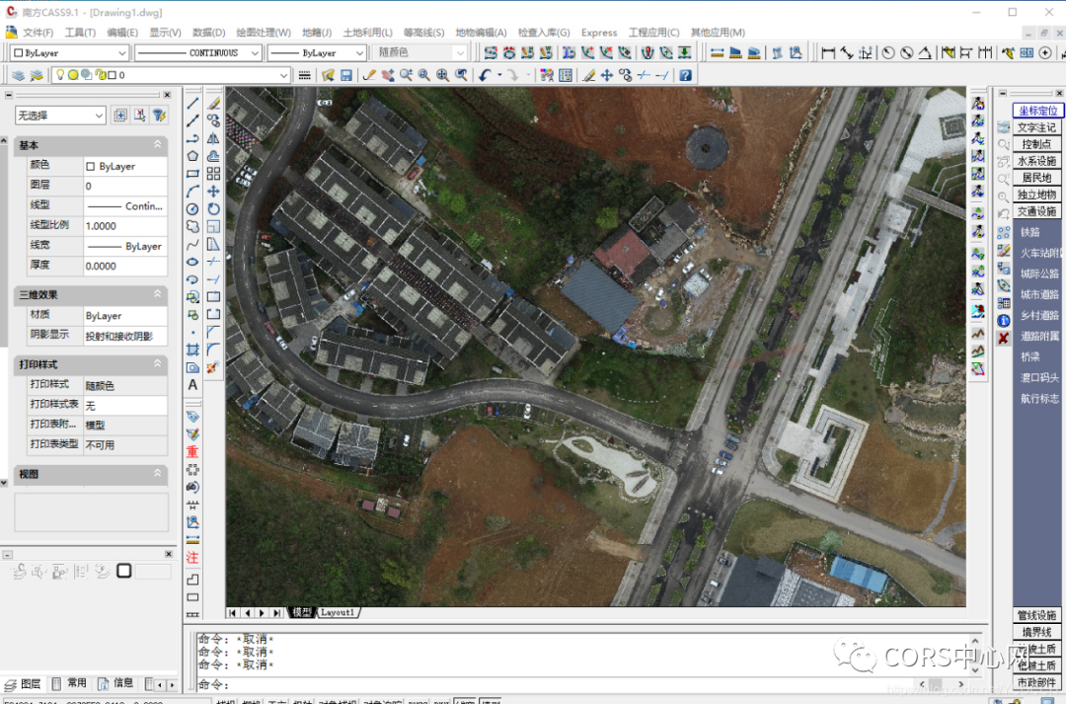The image size is (1066, 704).
Task: Click the Erase tool icon
Action: [x=213, y=103]
